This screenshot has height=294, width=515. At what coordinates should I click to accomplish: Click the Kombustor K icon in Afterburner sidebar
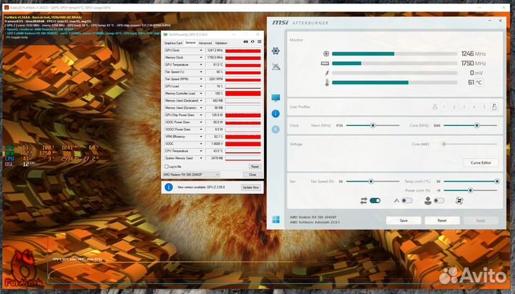pyautogui.click(x=275, y=129)
